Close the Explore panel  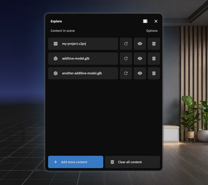pyautogui.click(x=156, y=21)
